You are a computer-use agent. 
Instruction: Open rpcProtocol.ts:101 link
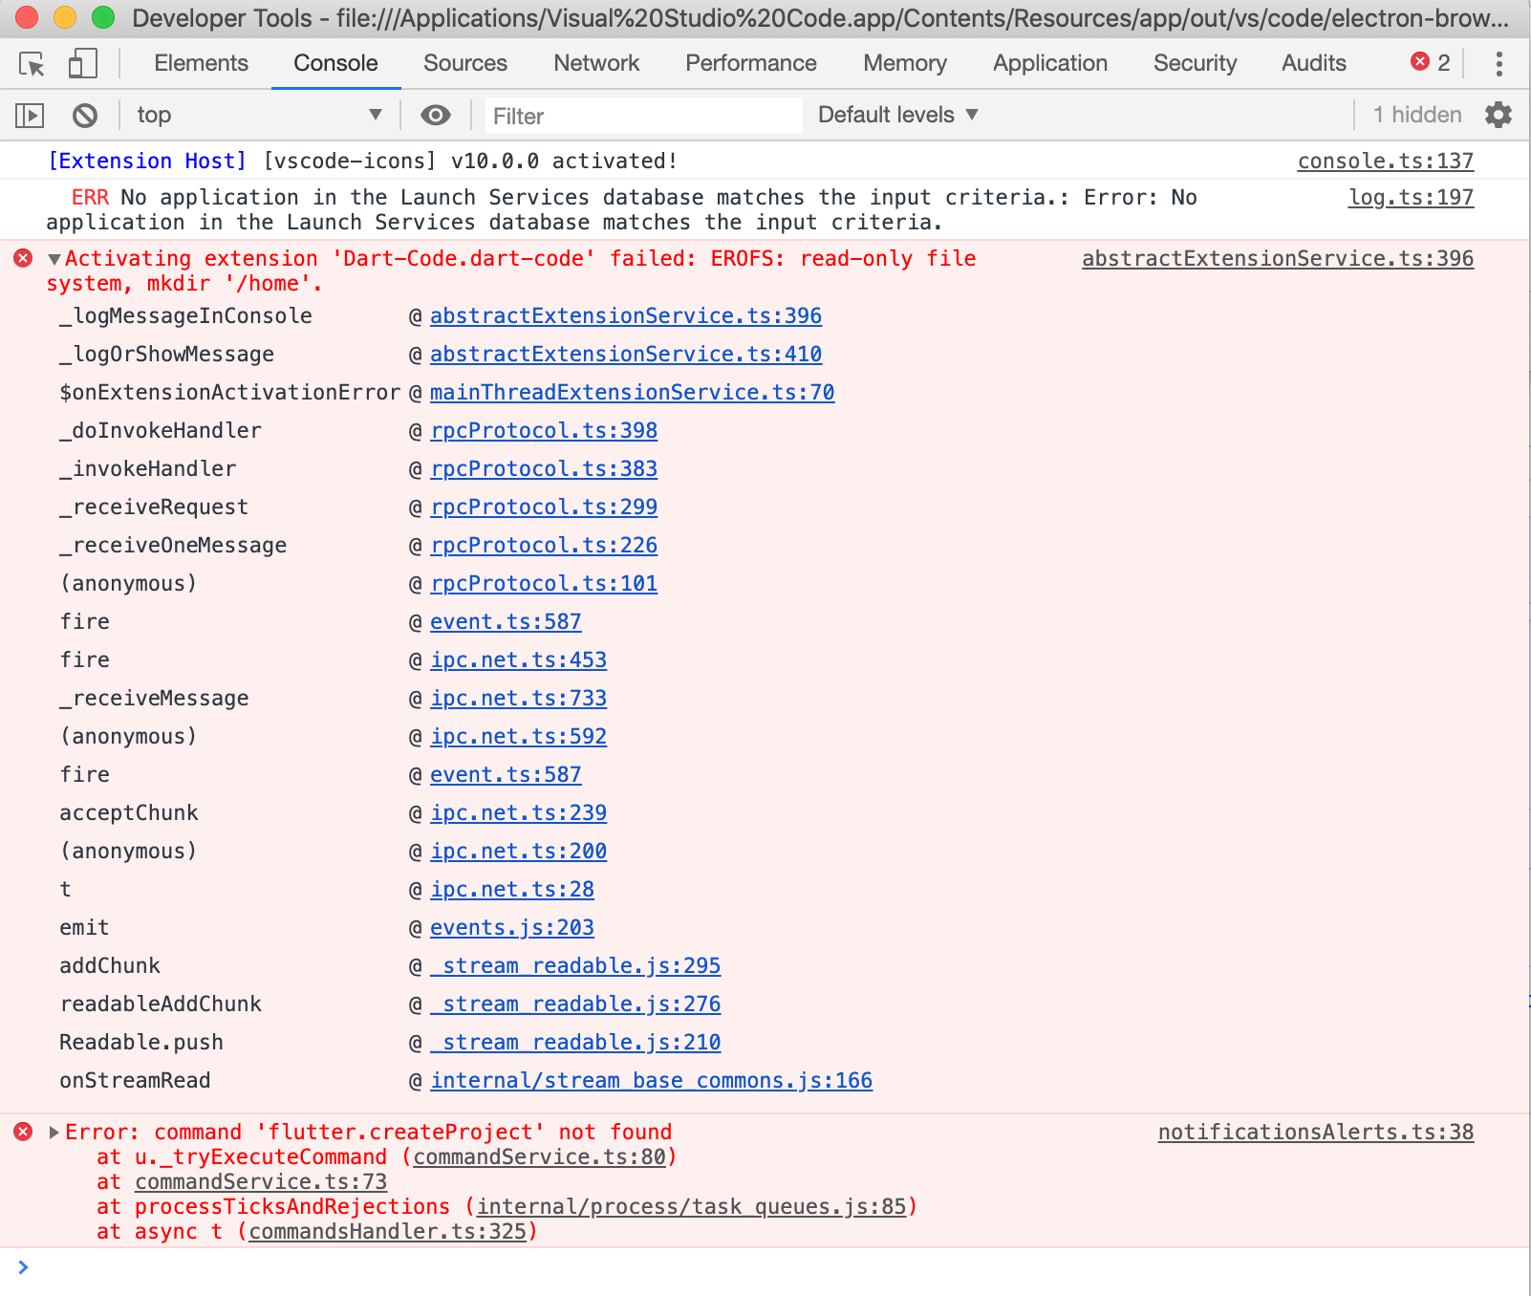click(544, 583)
